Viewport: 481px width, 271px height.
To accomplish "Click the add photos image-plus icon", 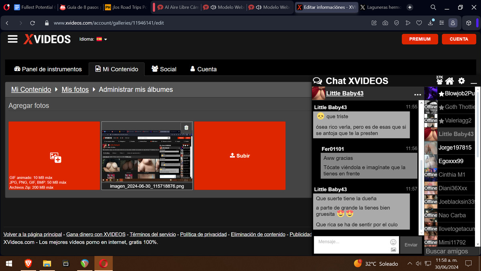I will click(x=55, y=157).
